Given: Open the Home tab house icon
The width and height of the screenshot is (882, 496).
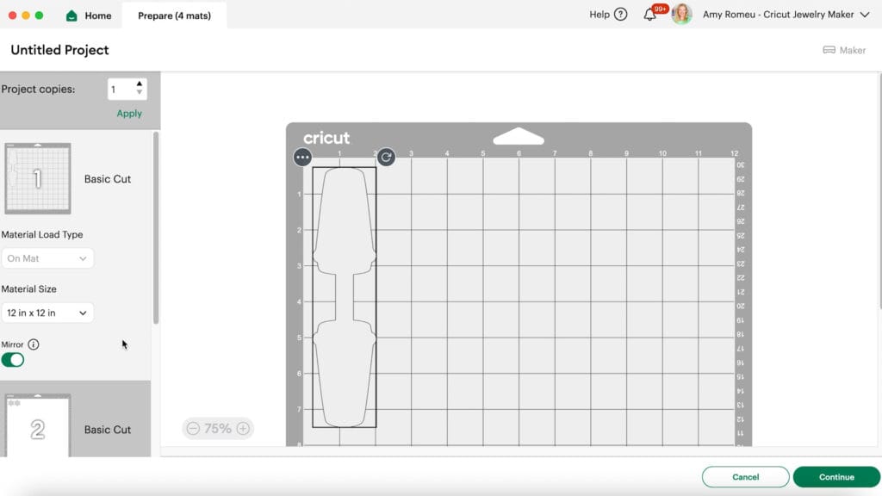Looking at the screenshot, I should [x=71, y=15].
